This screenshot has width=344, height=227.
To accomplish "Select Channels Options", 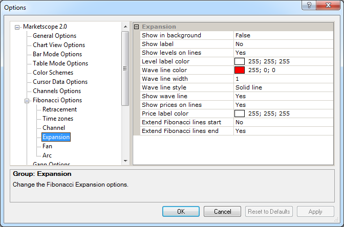I will click(57, 91).
